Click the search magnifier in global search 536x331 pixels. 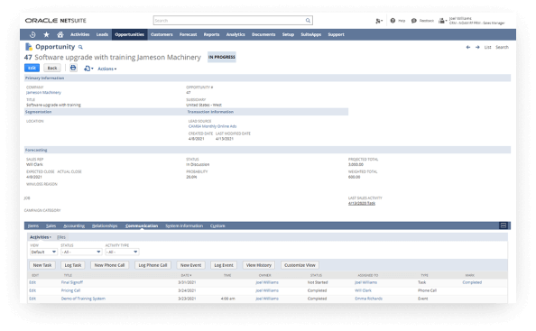[308, 21]
